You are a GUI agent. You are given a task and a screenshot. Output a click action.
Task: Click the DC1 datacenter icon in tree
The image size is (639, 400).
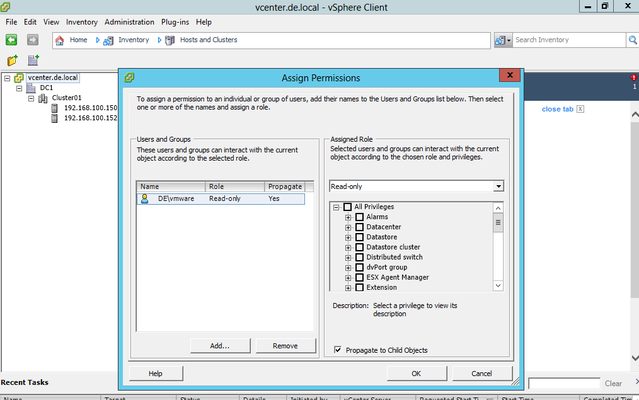(31, 88)
